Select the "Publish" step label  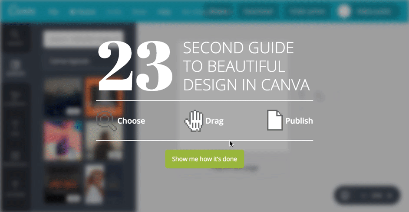299,121
